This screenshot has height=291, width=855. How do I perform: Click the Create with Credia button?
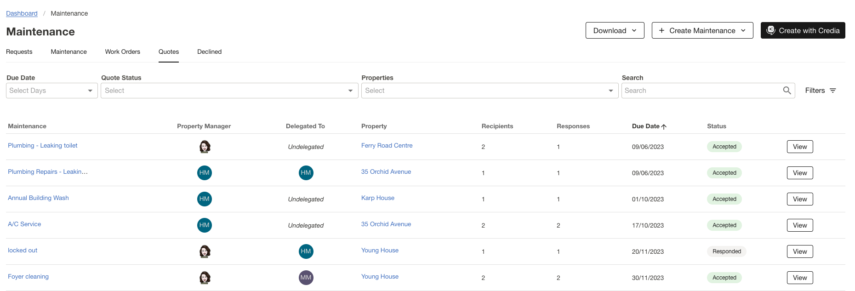coord(803,30)
